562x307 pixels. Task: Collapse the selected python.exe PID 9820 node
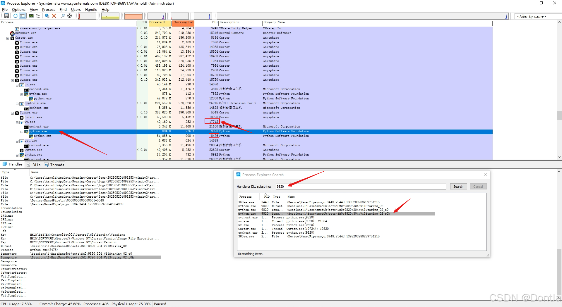pyautogui.click(x=22, y=132)
